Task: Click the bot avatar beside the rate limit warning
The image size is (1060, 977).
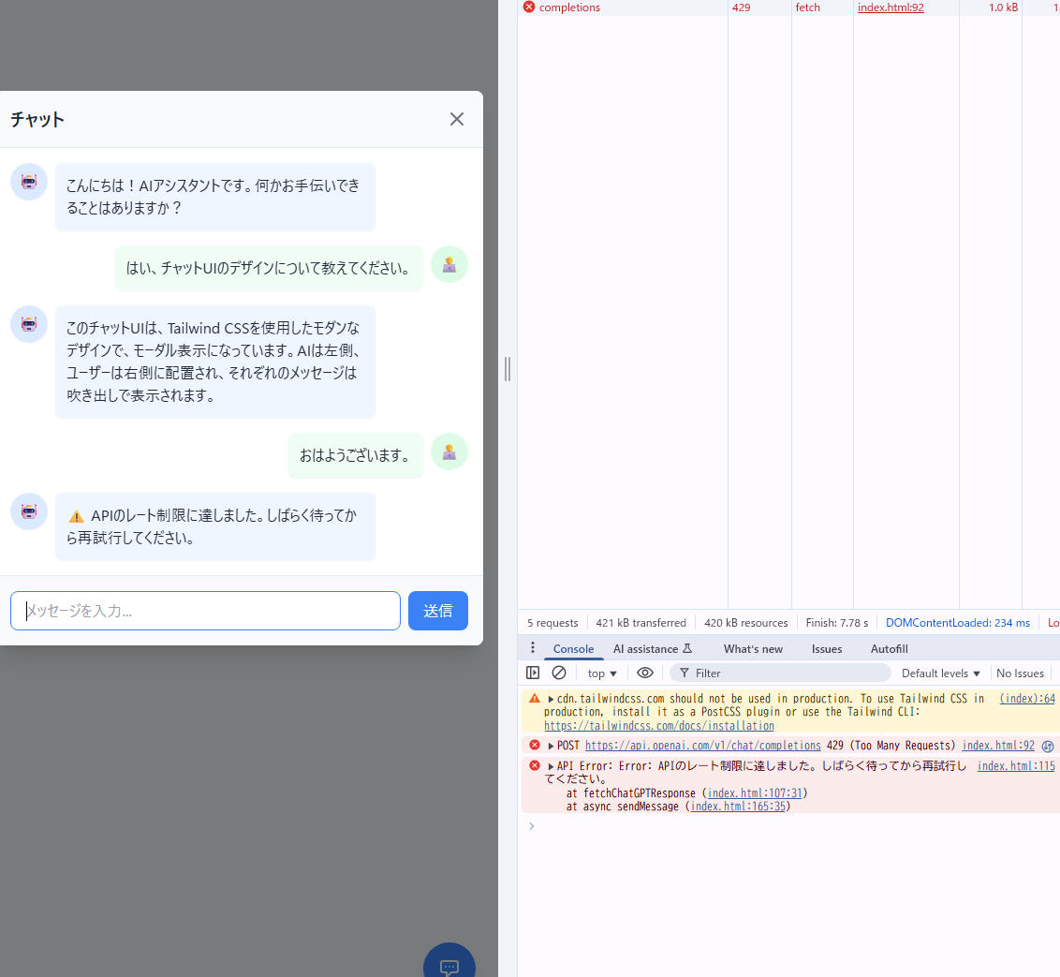Action: (29, 511)
